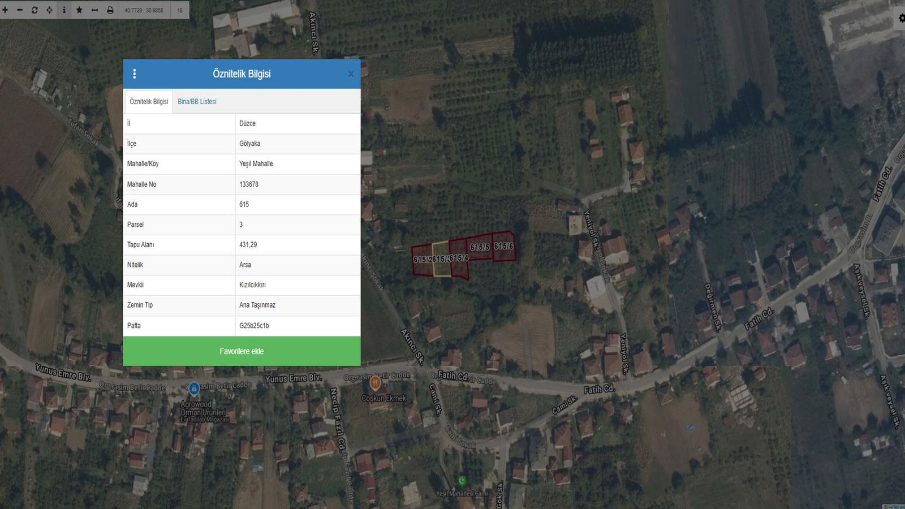905x509 pixels.
Task: Toggle the info query tool
Action: [x=64, y=10]
